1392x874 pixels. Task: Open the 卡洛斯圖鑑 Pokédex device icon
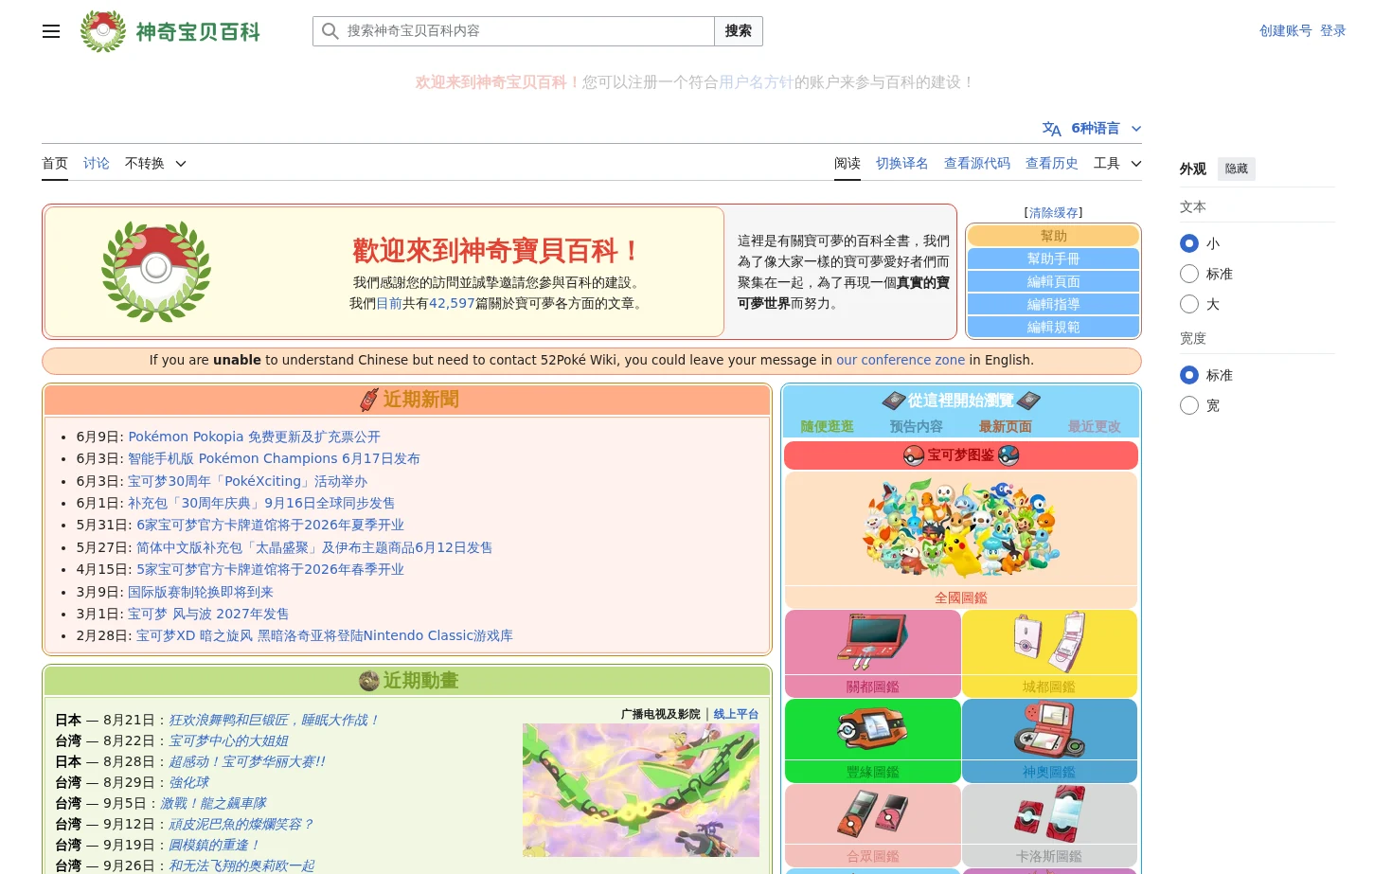tap(1049, 812)
